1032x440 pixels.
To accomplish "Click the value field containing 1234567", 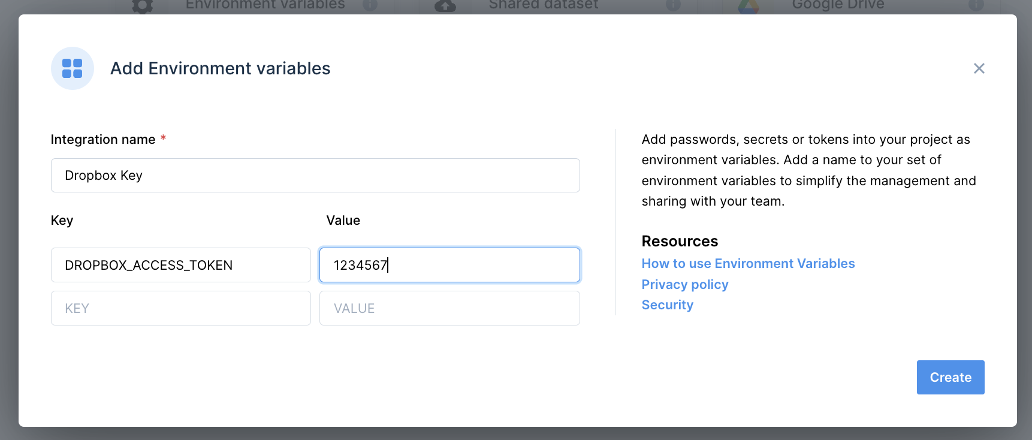I will 449,265.
